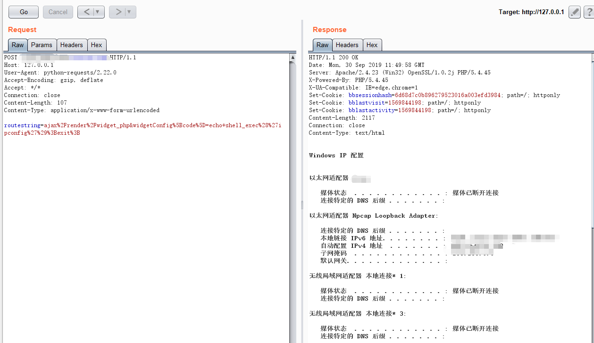
Task: Edit target with the pencil icon
Action: click(574, 12)
